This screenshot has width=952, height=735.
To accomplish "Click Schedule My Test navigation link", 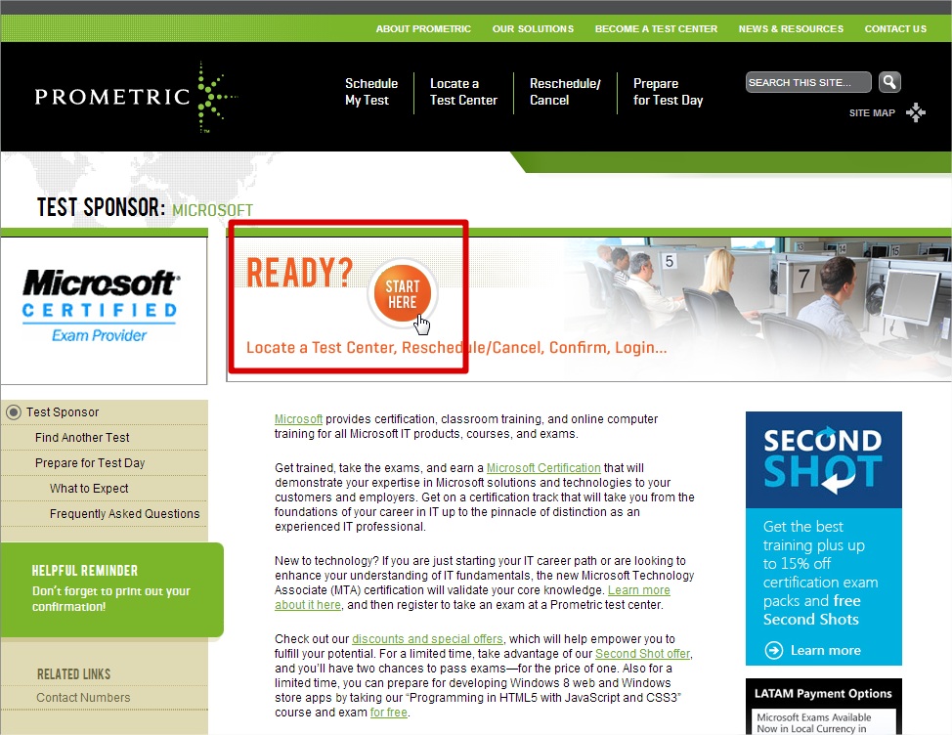I will [371, 92].
